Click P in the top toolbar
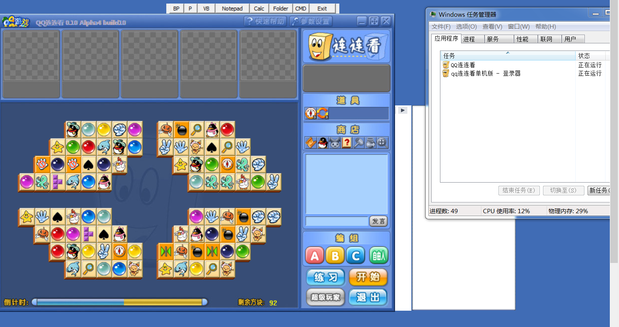619x327 pixels. (190, 8)
